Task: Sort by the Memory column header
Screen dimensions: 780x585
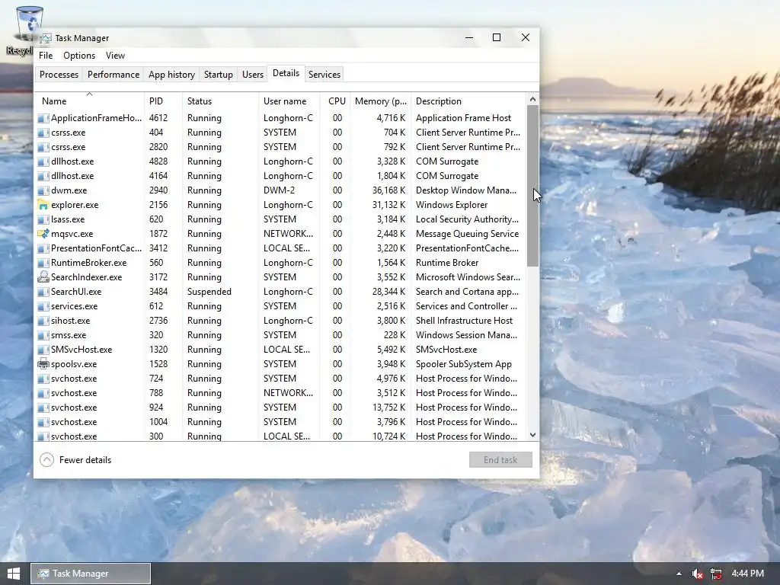Action: (381, 101)
